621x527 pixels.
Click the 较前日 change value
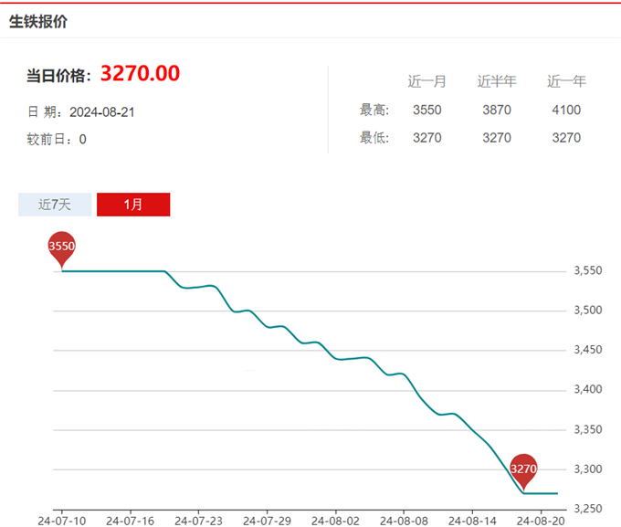82,140
